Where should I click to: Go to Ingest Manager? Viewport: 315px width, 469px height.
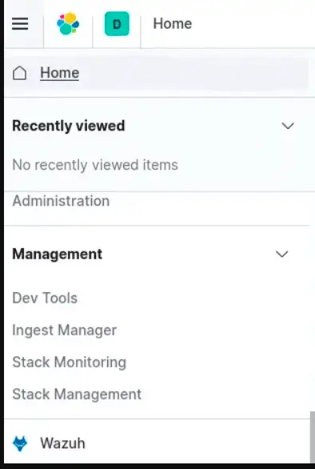pos(65,331)
